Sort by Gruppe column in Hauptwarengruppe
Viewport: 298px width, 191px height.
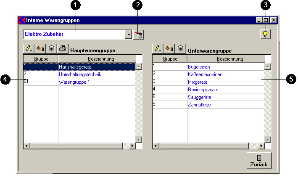[x=41, y=59]
